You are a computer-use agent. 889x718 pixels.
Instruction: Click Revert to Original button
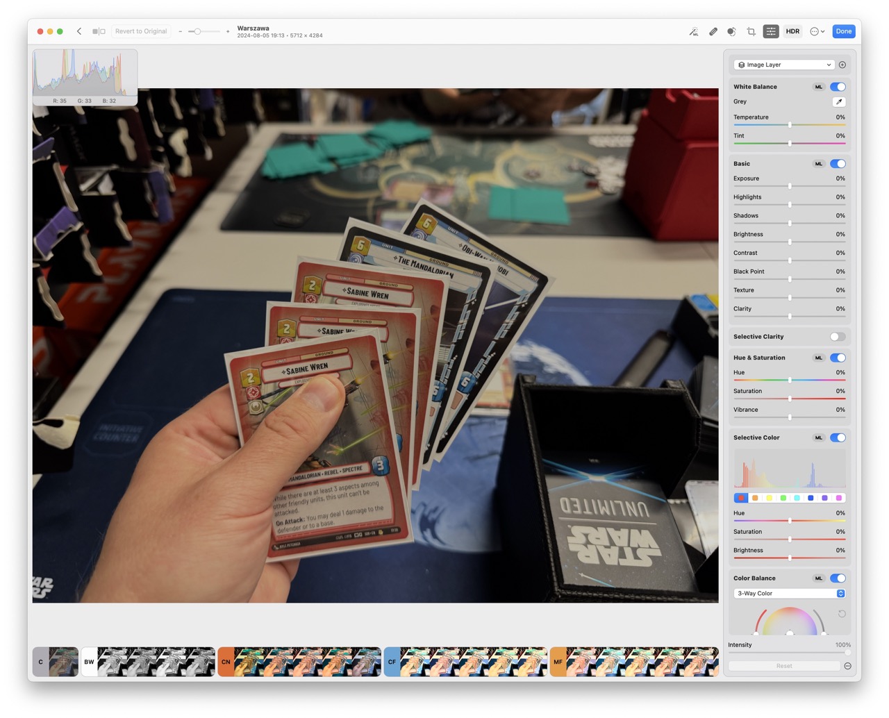click(x=141, y=31)
